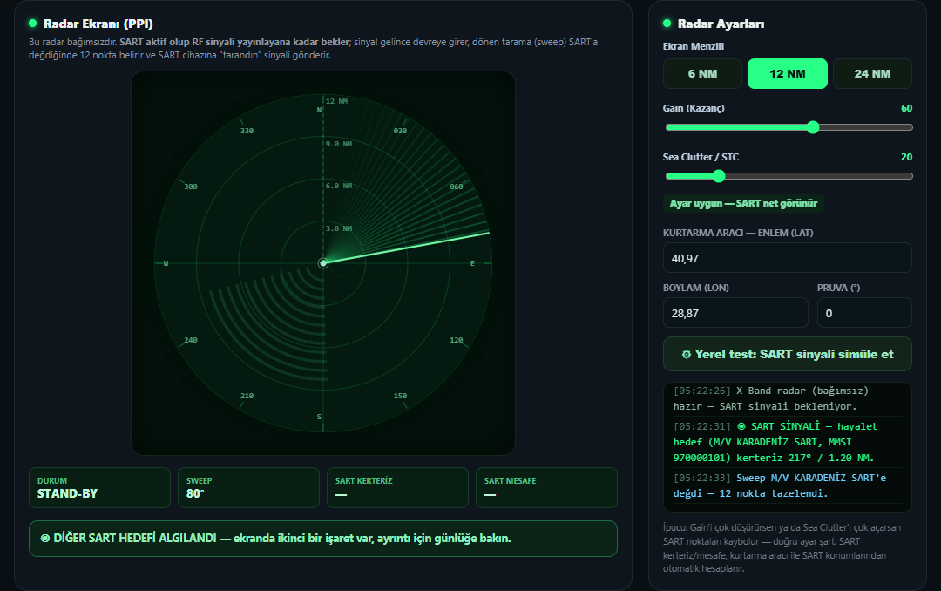Click the S compass marker on radar
This screenshot has width=941, height=591.
(319, 417)
